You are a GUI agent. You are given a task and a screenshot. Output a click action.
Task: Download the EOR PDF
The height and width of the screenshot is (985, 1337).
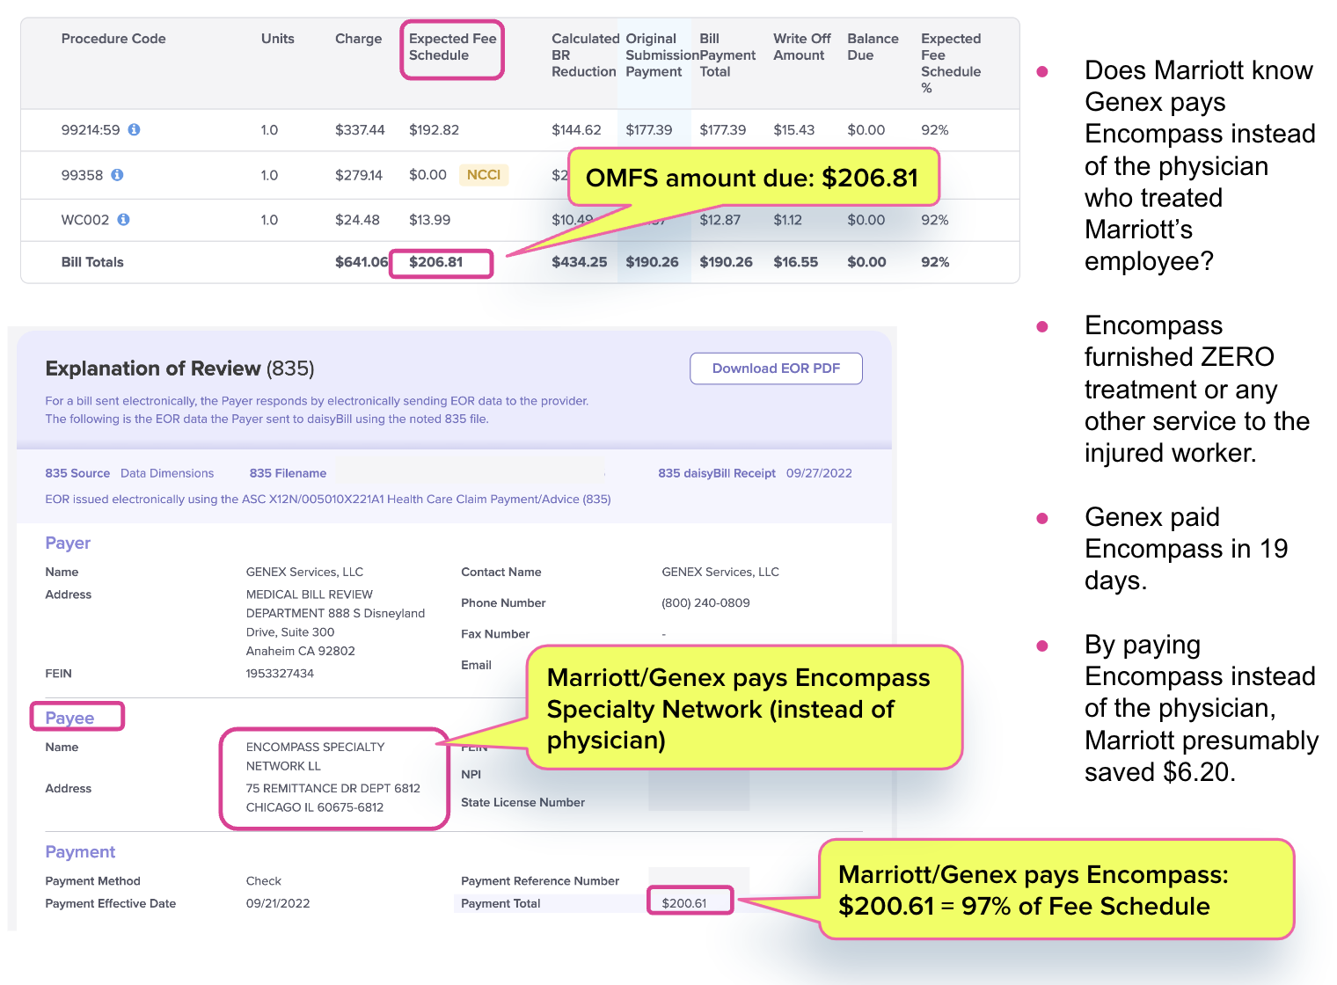click(x=776, y=368)
